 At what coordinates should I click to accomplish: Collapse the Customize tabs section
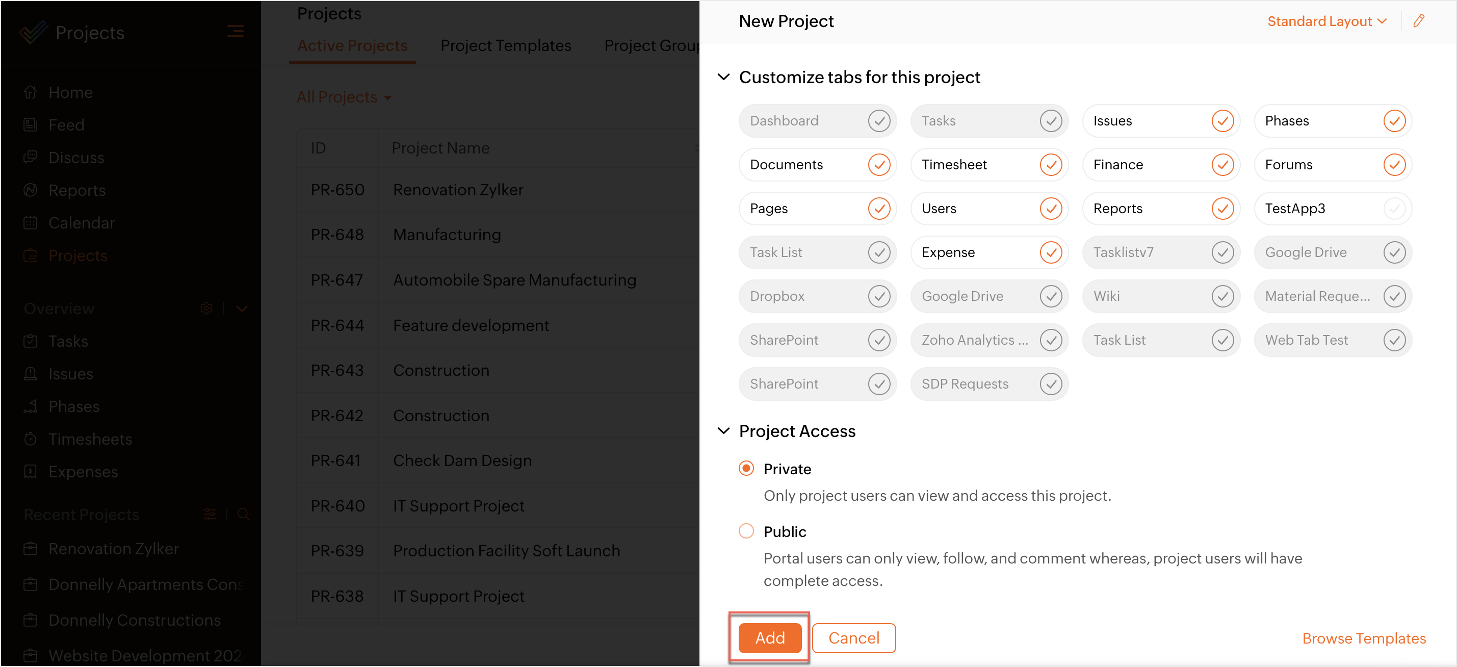pos(723,77)
